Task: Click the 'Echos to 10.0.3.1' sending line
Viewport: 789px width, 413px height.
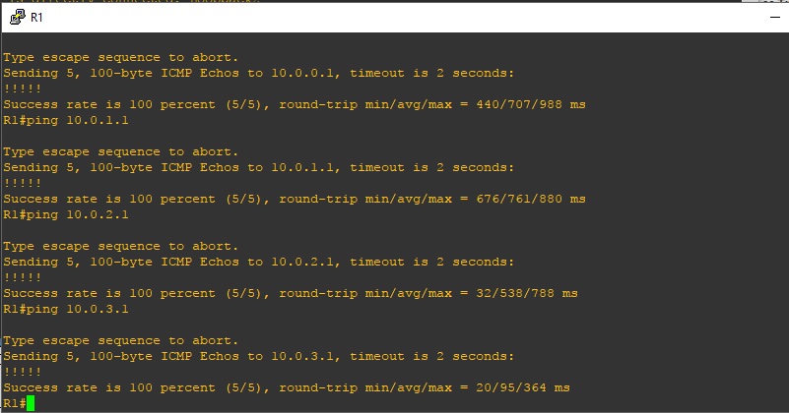Action: [x=259, y=357]
